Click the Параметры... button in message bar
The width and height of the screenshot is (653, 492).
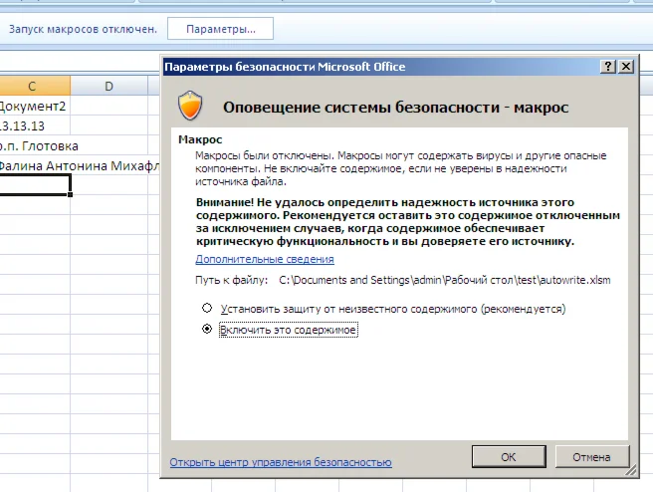pos(220,29)
